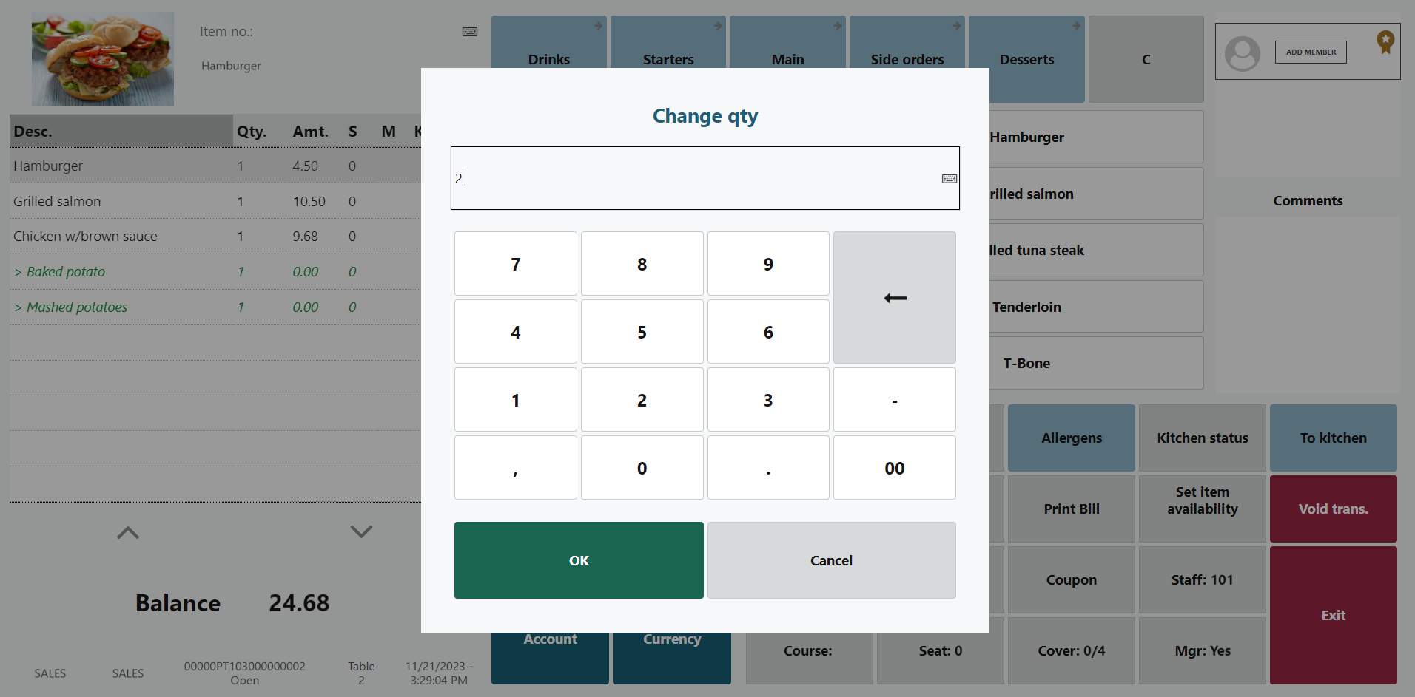The width and height of the screenshot is (1415, 697).
Task: Click the hamburger item thumbnail image
Action: tap(103, 59)
